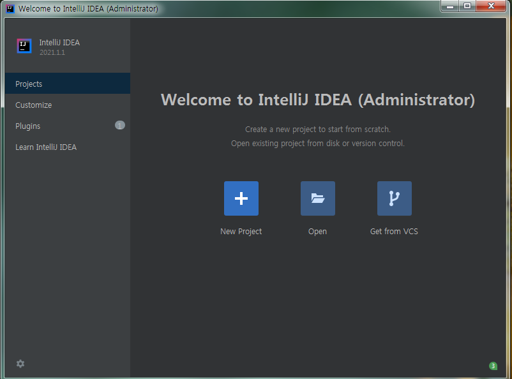Viewport: 512px width, 379px height.
Task: Click the version text 2021.1.1
Action: tap(52, 52)
